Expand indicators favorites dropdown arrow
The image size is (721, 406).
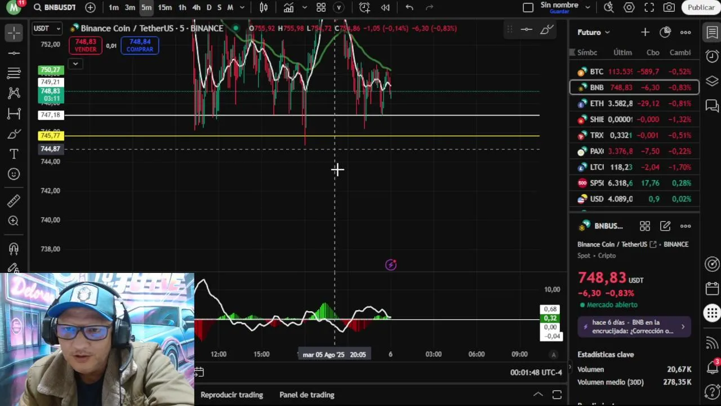pos(304,7)
